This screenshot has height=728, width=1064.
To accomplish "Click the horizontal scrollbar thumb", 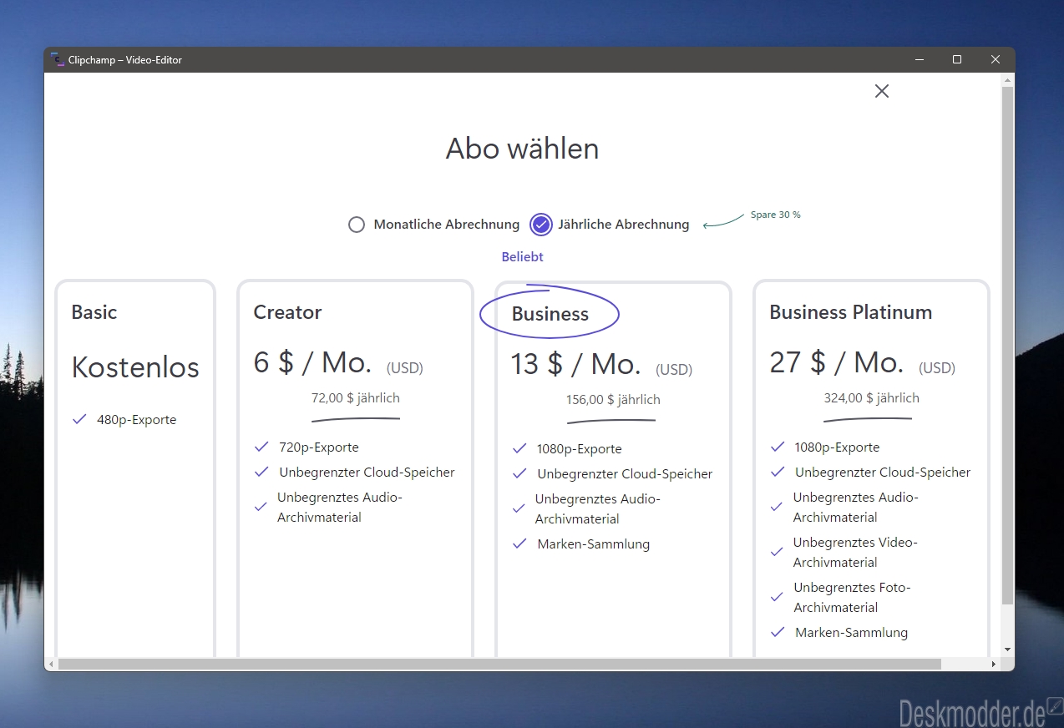I will pos(499,665).
